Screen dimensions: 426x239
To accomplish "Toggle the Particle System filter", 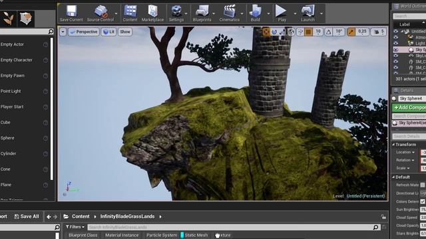I will 162,235.
